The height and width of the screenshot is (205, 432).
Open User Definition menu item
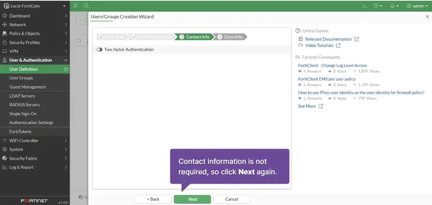(35, 69)
